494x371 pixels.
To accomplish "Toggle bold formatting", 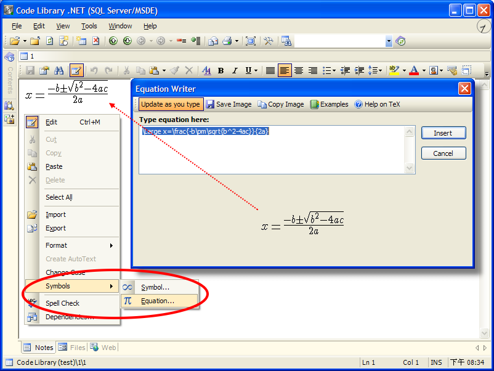I will pyautogui.click(x=221, y=70).
